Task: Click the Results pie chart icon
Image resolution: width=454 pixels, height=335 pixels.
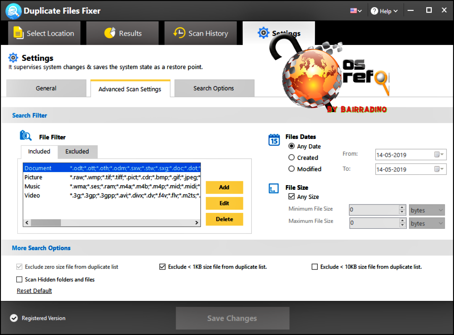Action: point(110,33)
